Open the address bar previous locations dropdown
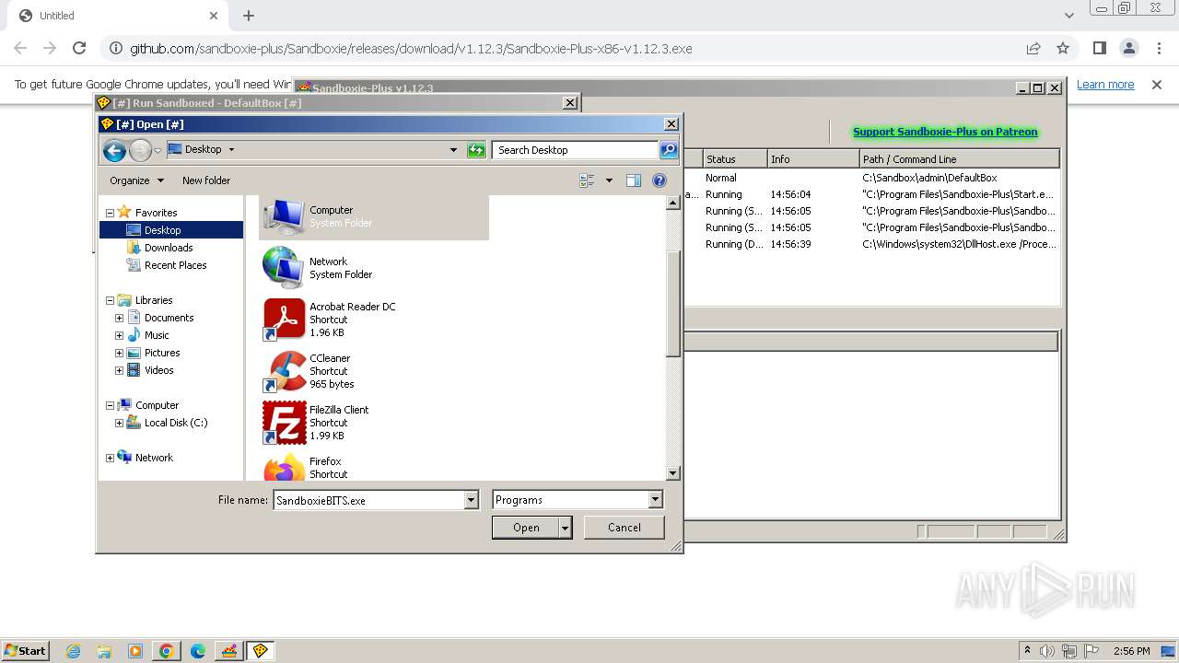 click(x=453, y=150)
